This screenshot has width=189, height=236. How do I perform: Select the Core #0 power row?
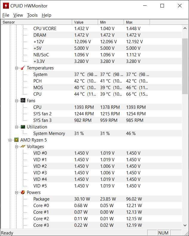pyautogui.click(x=107, y=205)
